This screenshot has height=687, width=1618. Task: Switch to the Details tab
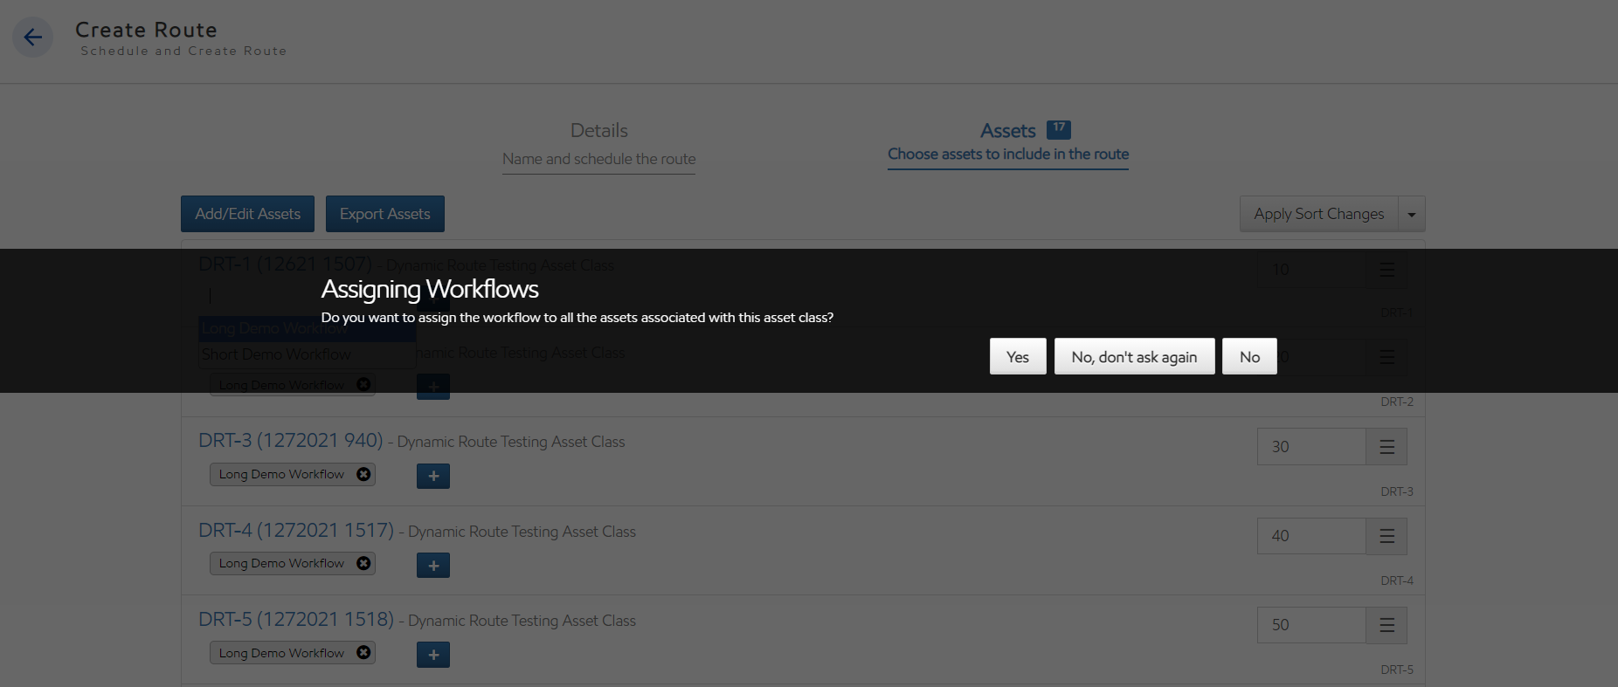pos(598,142)
